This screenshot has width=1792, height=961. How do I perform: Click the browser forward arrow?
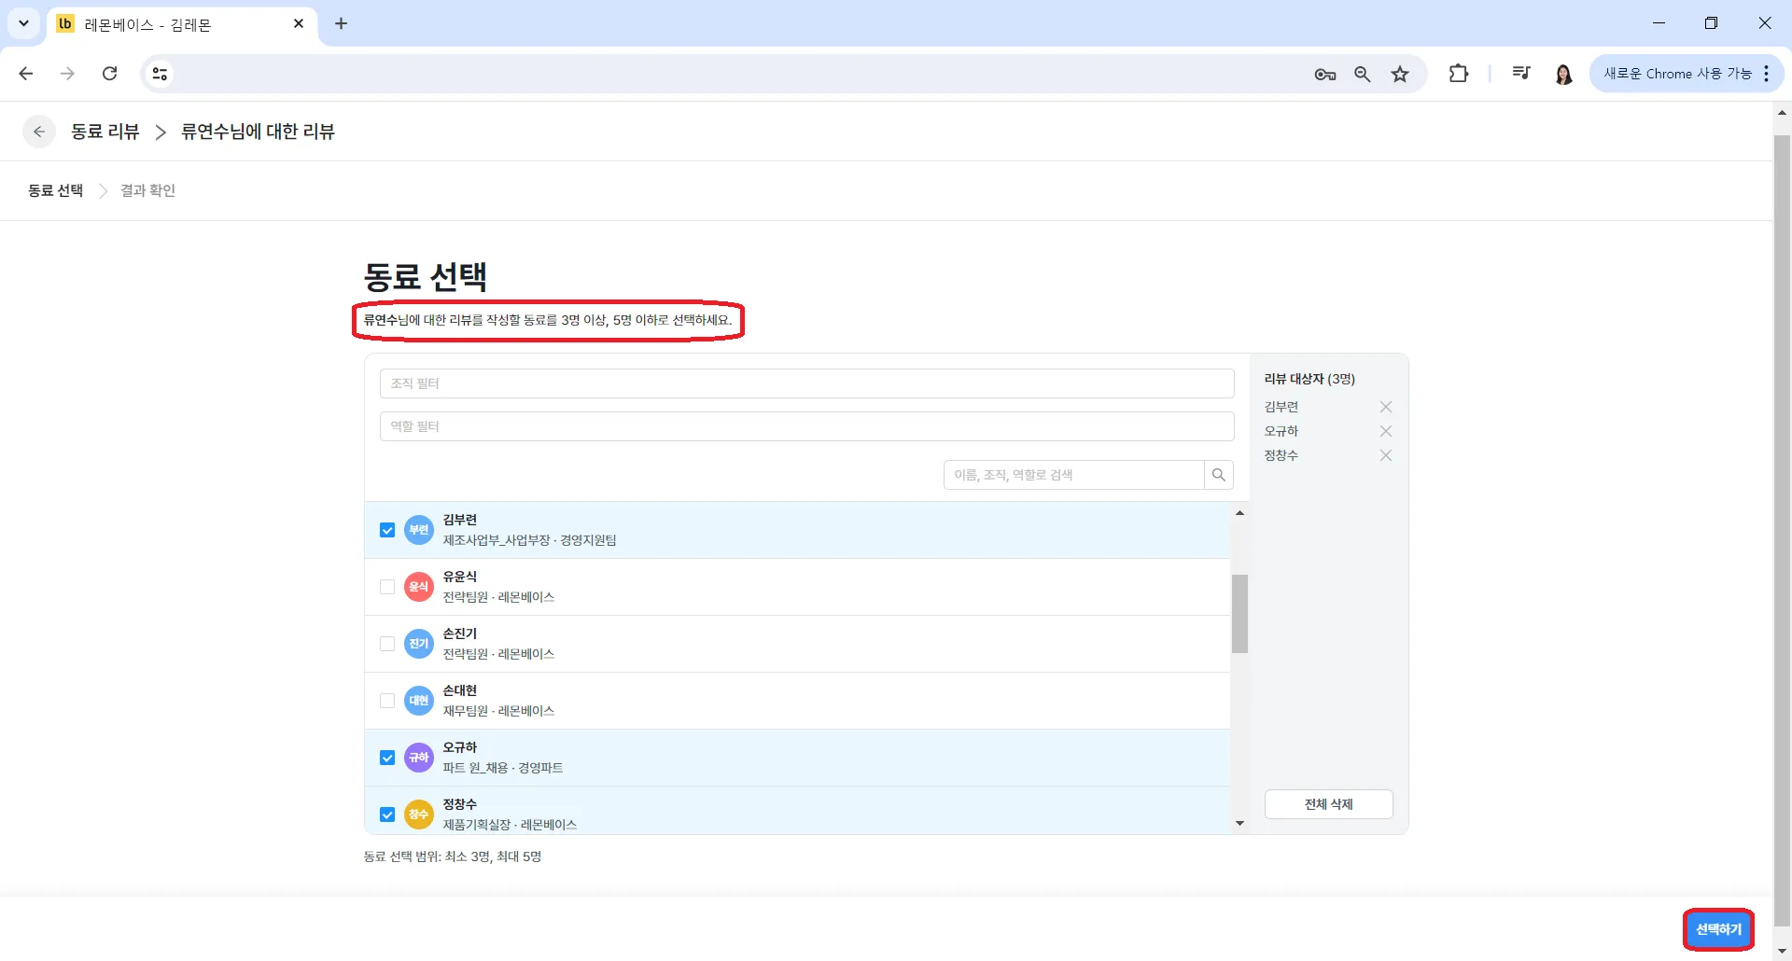[67, 74]
